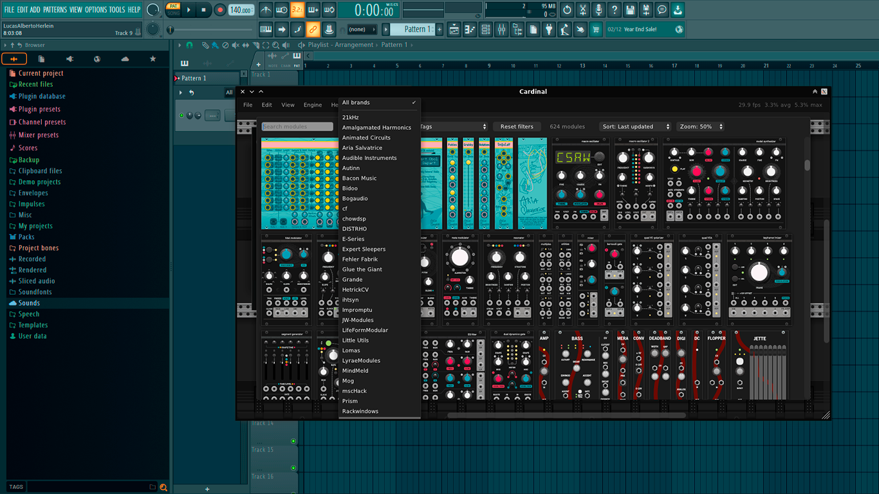Open the browser starred favorites tab icon

[x=153, y=59]
